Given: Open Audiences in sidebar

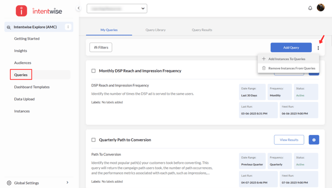Looking at the screenshot, I should click(23, 63).
